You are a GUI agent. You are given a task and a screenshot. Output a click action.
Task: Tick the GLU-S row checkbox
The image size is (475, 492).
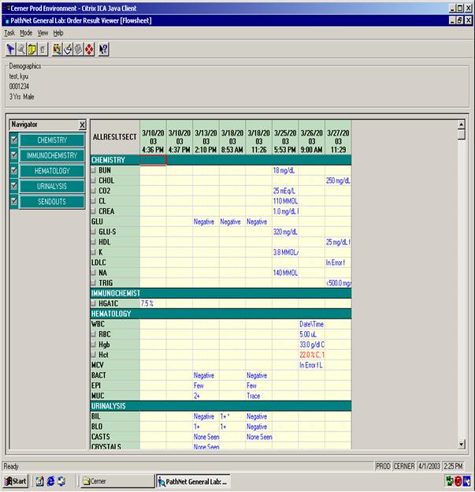click(x=94, y=232)
